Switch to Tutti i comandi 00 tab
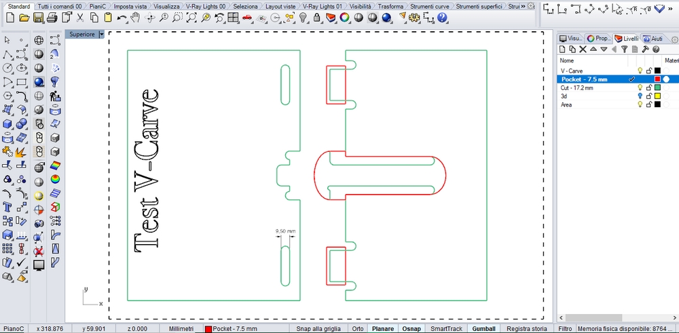Screen dimensions: 679x333 [x=59, y=7]
